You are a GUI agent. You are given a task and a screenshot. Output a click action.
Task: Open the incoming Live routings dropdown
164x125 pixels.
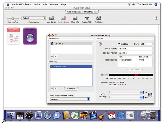(126, 98)
